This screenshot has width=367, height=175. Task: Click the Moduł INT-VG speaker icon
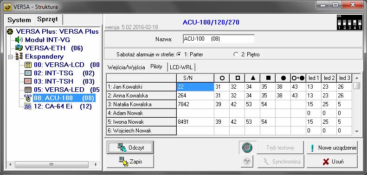(x=19, y=40)
